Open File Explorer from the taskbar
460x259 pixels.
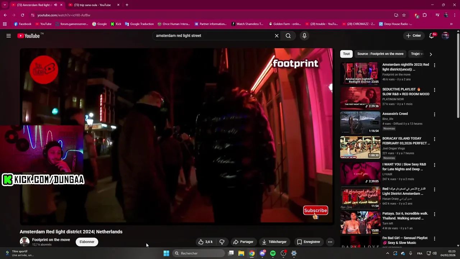coord(241,253)
